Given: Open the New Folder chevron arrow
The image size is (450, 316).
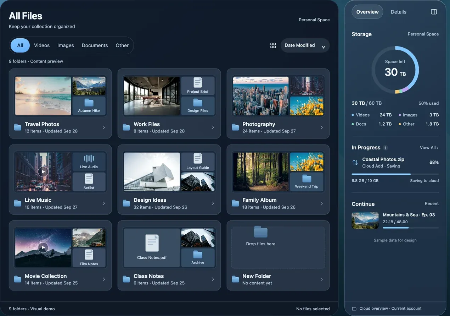Looking at the screenshot, I should coord(322,279).
